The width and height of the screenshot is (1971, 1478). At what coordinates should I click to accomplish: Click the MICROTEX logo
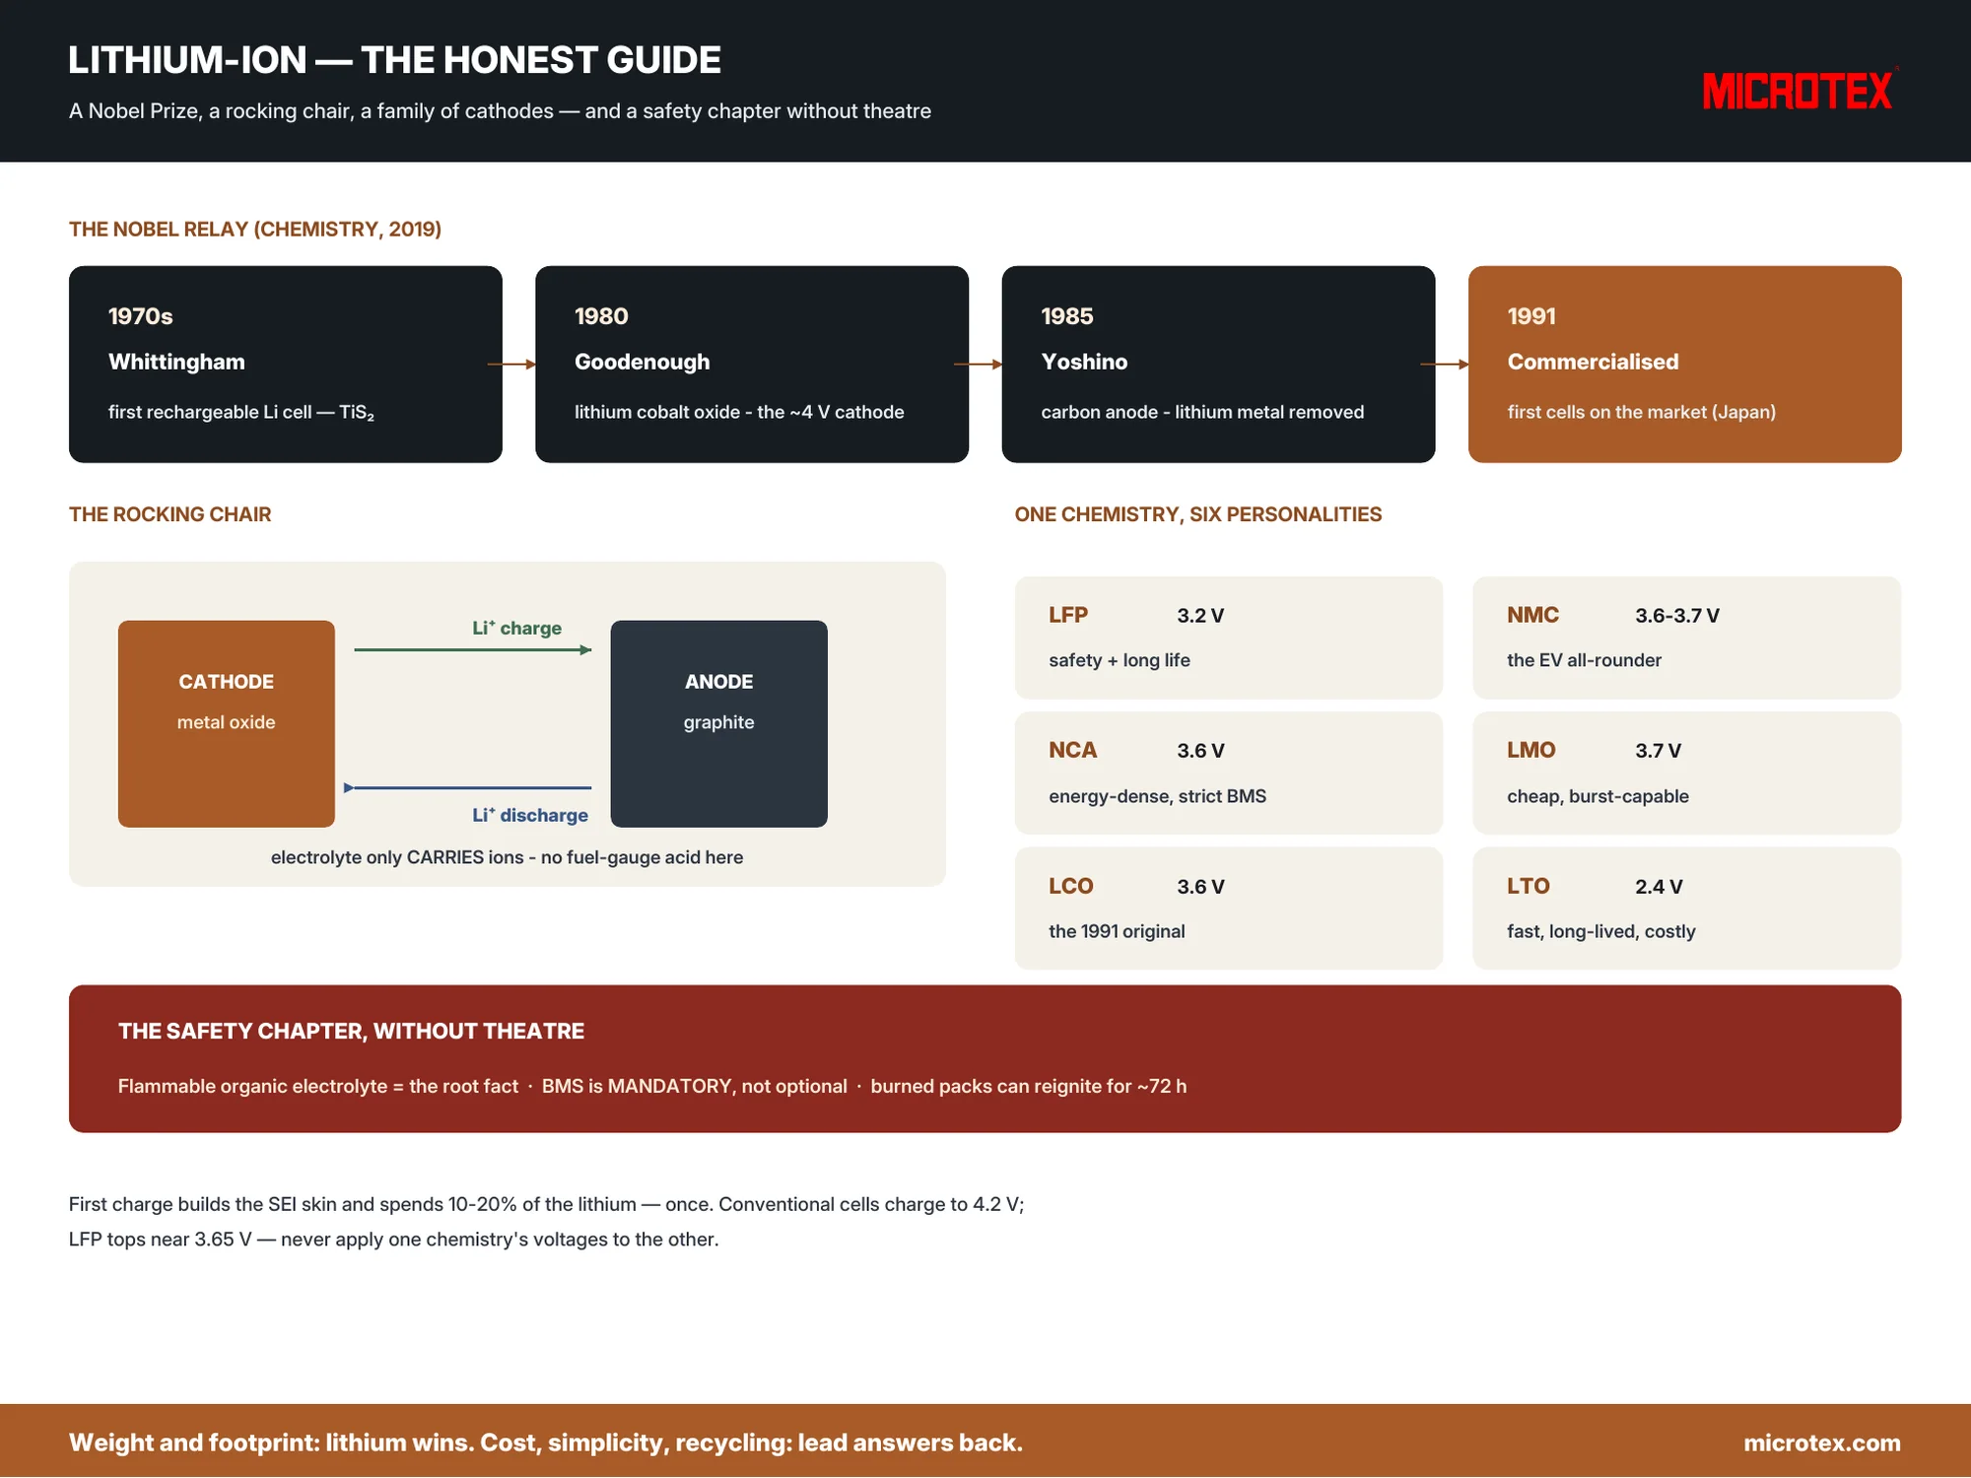(x=1799, y=91)
